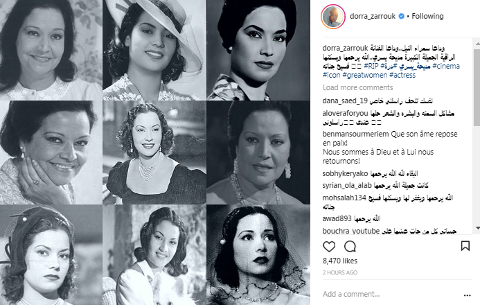This screenshot has width=480, height=305.
Task: Open dorra_zarrouk's profile picture
Action: [x=333, y=17]
